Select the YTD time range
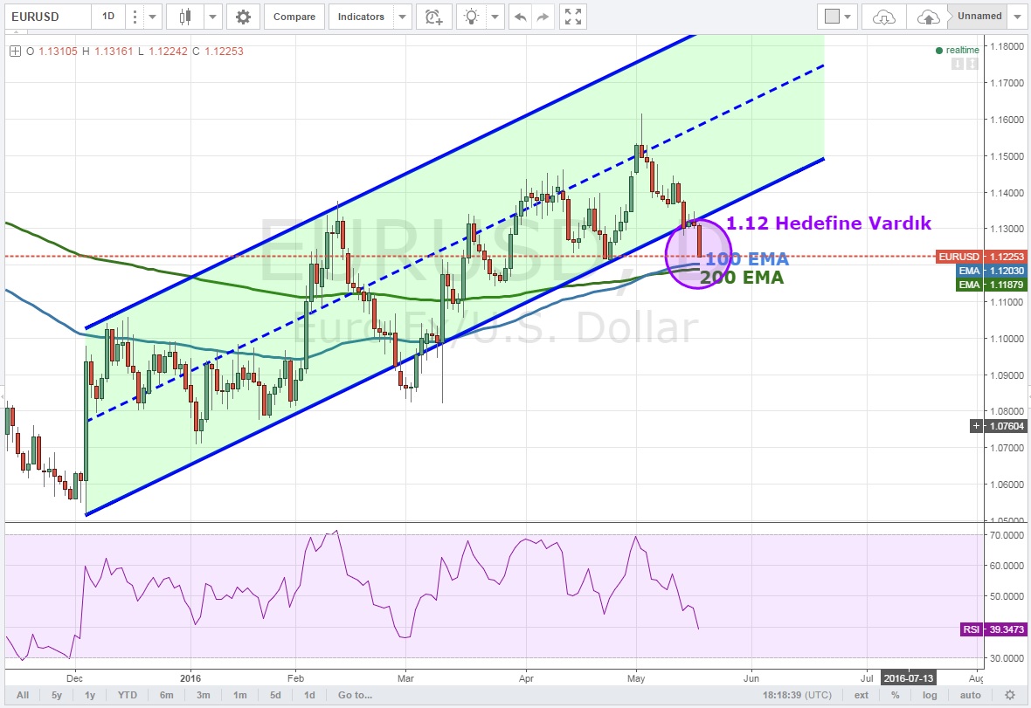1031x708 pixels. pyautogui.click(x=128, y=695)
